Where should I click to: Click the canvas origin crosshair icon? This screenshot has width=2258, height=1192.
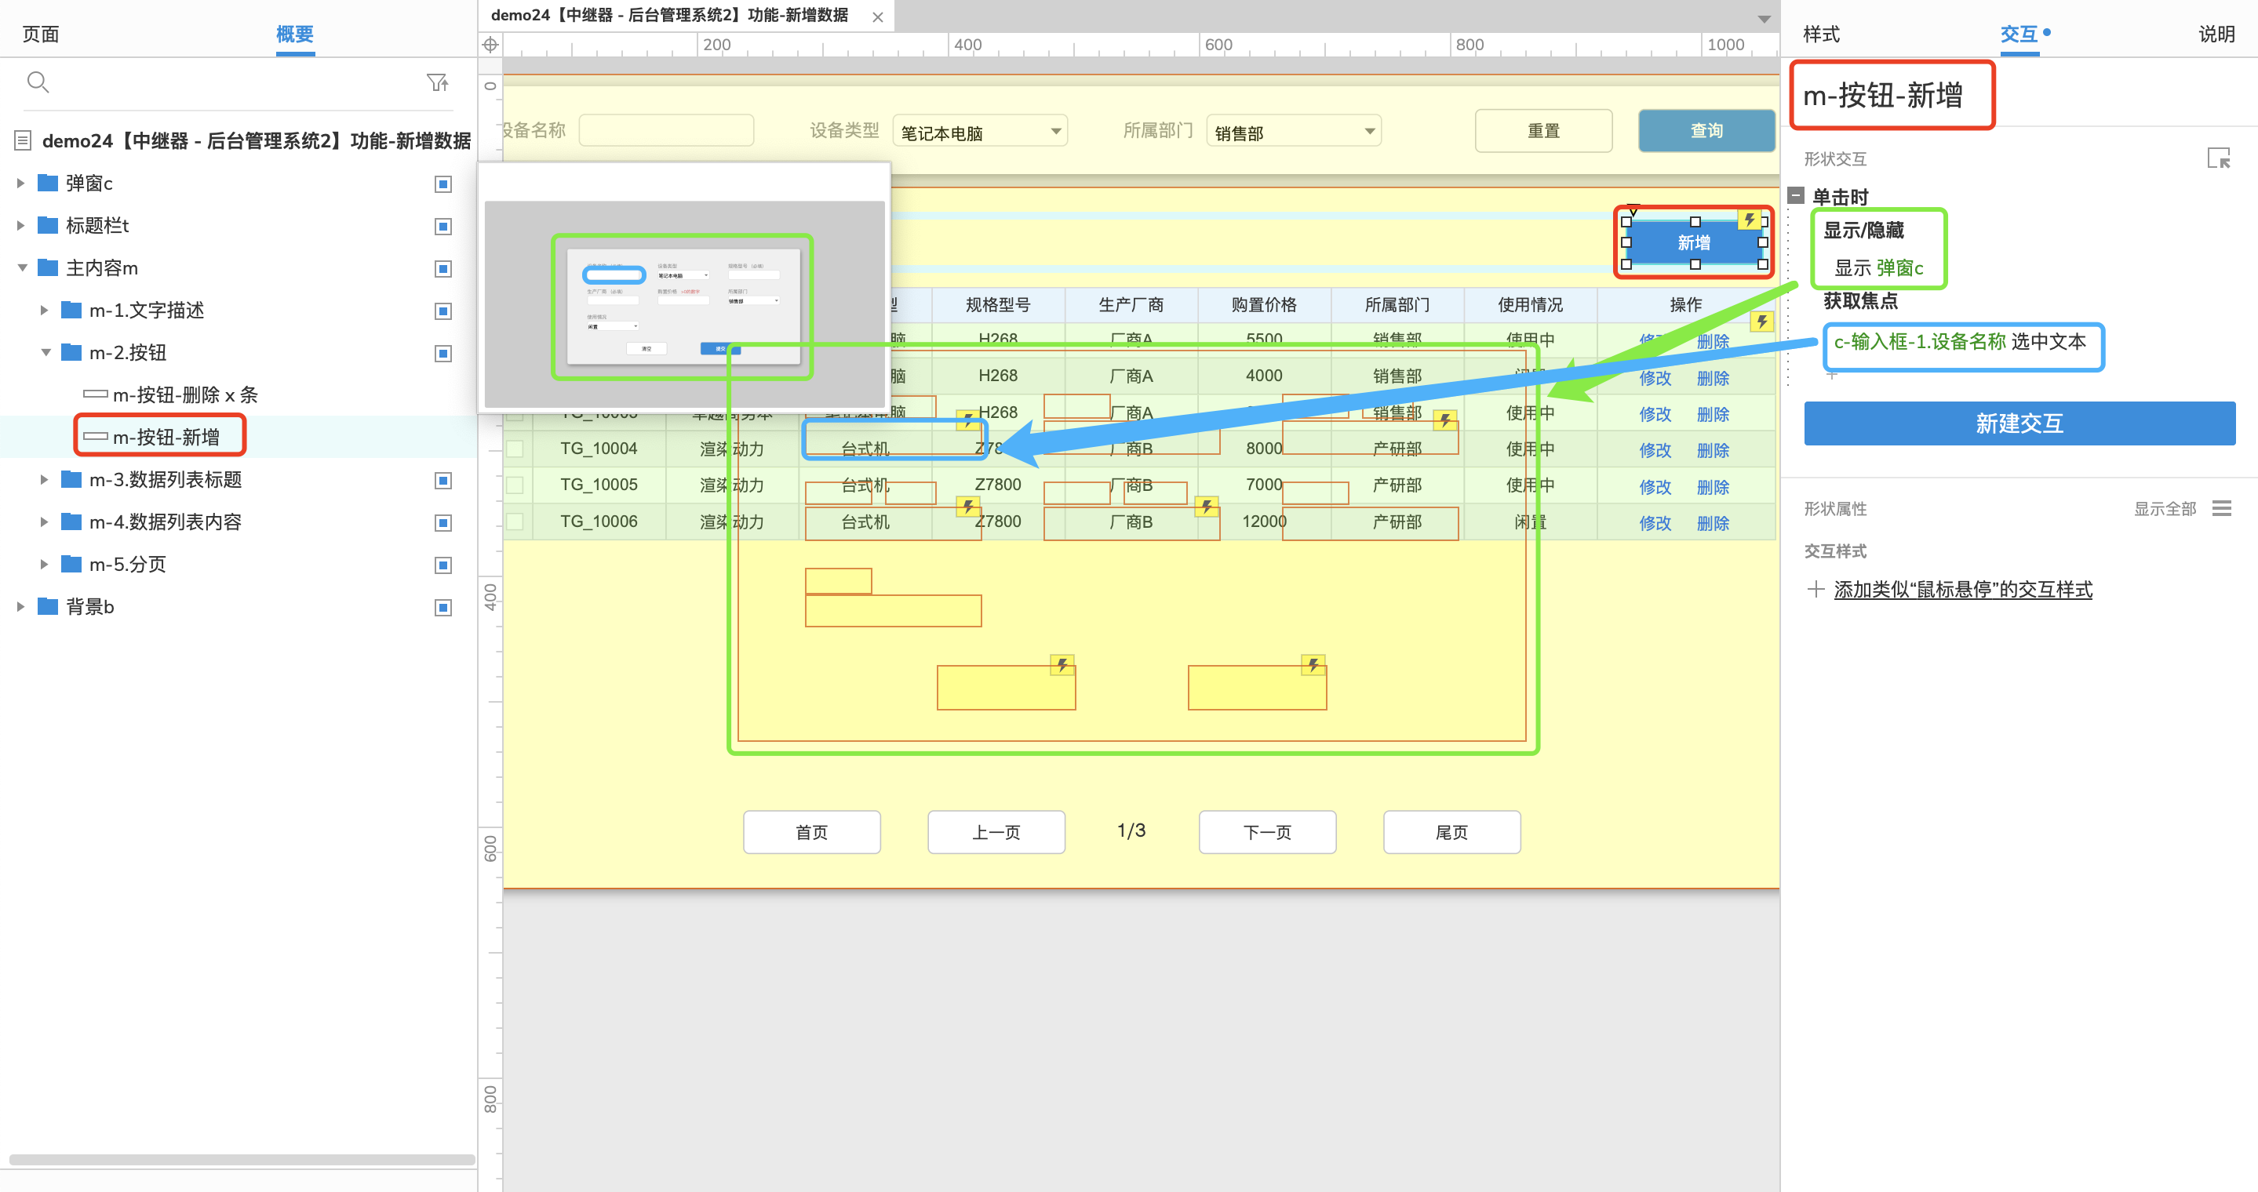490,45
